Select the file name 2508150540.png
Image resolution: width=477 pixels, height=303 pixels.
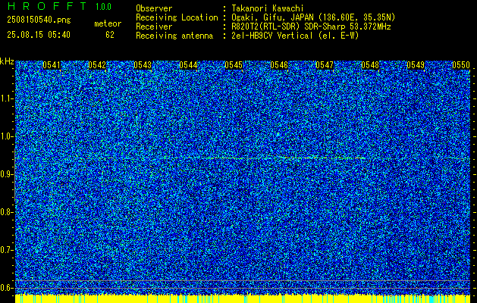click(39, 20)
